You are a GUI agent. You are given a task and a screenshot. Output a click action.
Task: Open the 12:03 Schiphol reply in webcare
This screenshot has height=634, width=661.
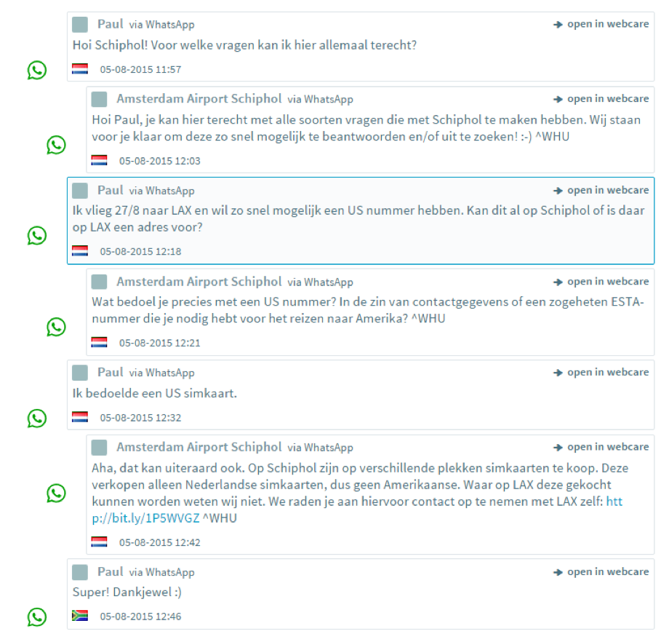[x=601, y=99]
